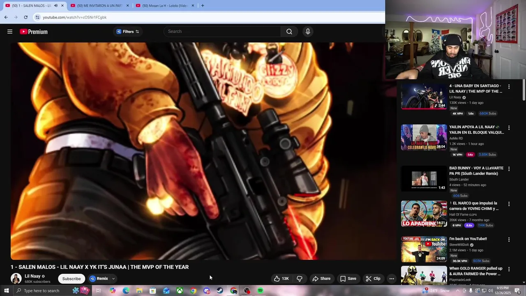Click the YouTube search input field
The width and height of the screenshot is (526, 296).
coord(222,32)
